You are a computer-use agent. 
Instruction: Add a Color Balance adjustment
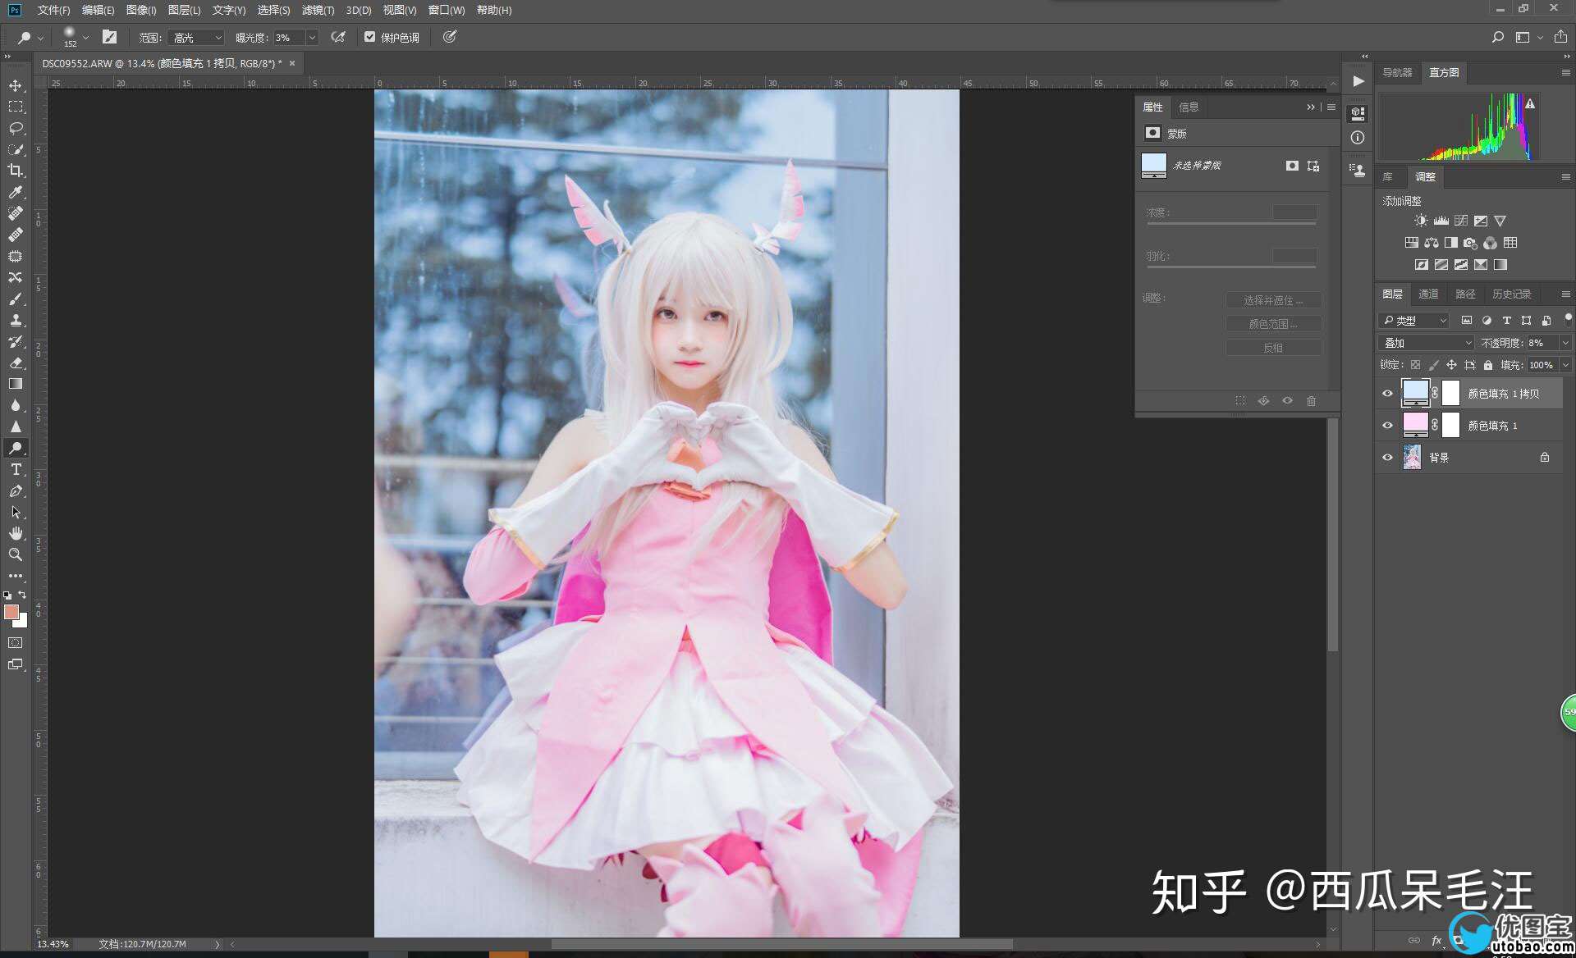(1432, 243)
